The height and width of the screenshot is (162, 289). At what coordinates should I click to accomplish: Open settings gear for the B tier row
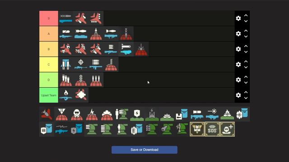(x=238, y=49)
